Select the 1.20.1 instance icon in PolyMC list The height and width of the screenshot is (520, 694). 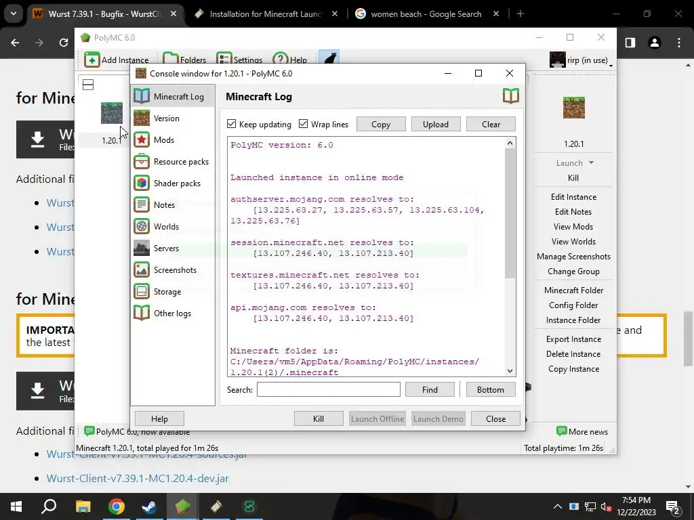112,113
